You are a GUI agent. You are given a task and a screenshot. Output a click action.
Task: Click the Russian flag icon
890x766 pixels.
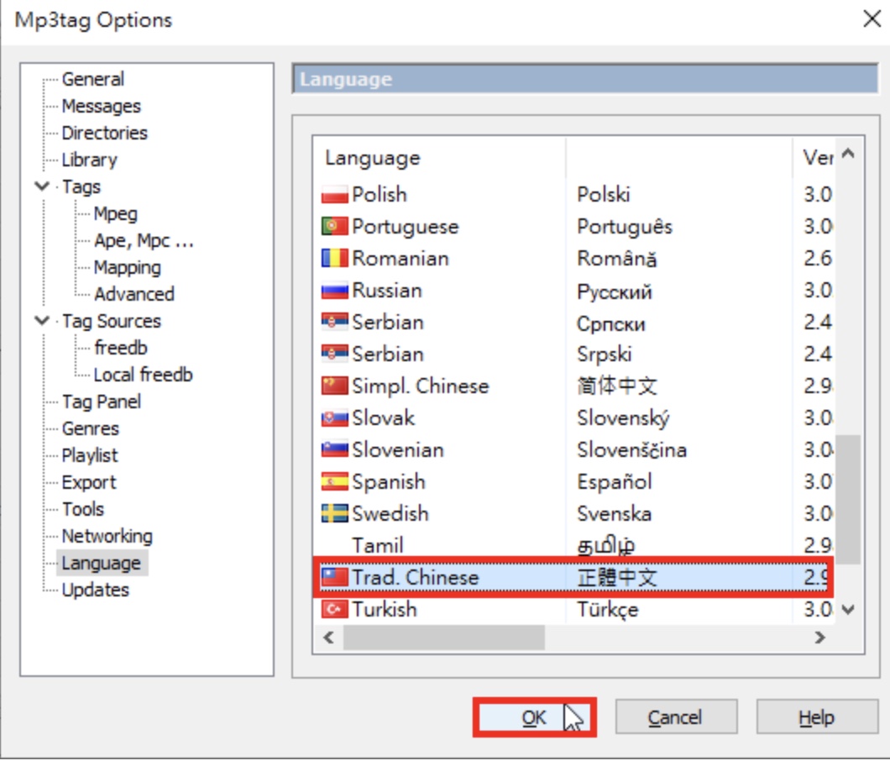[x=334, y=291]
